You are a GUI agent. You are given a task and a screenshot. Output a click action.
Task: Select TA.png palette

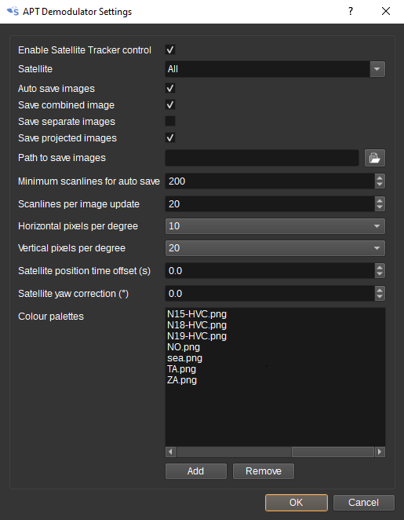[181, 368]
